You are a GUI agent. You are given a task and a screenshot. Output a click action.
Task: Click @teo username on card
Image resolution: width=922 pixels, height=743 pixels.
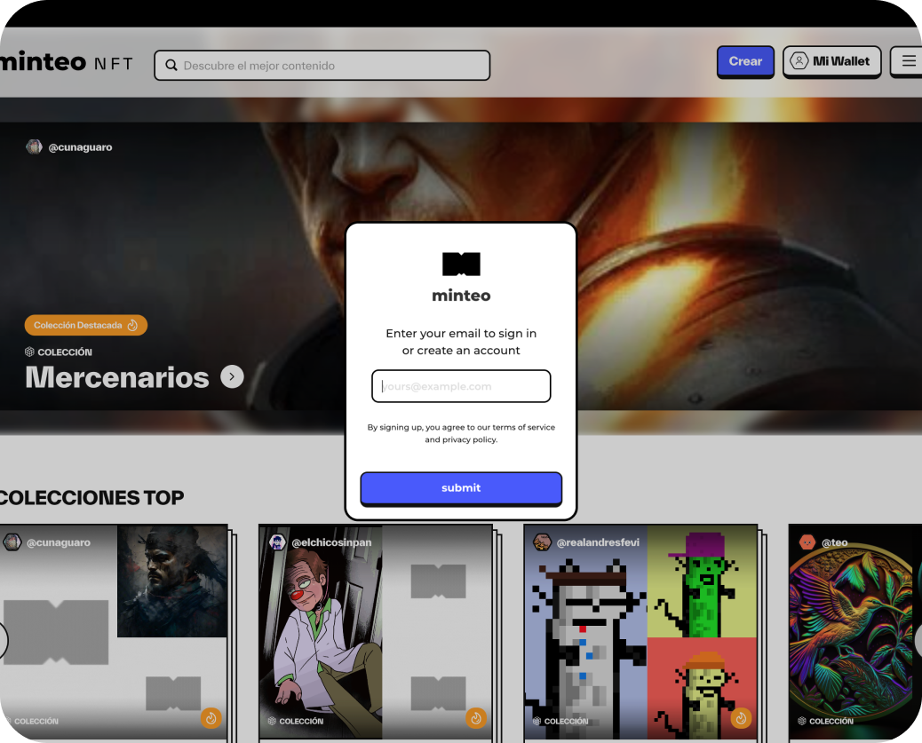tap(834, 542)
